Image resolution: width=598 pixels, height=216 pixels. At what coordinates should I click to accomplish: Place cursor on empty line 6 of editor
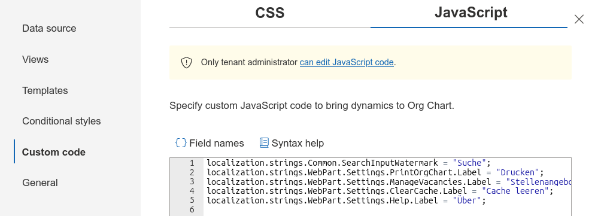click(387, 209)
